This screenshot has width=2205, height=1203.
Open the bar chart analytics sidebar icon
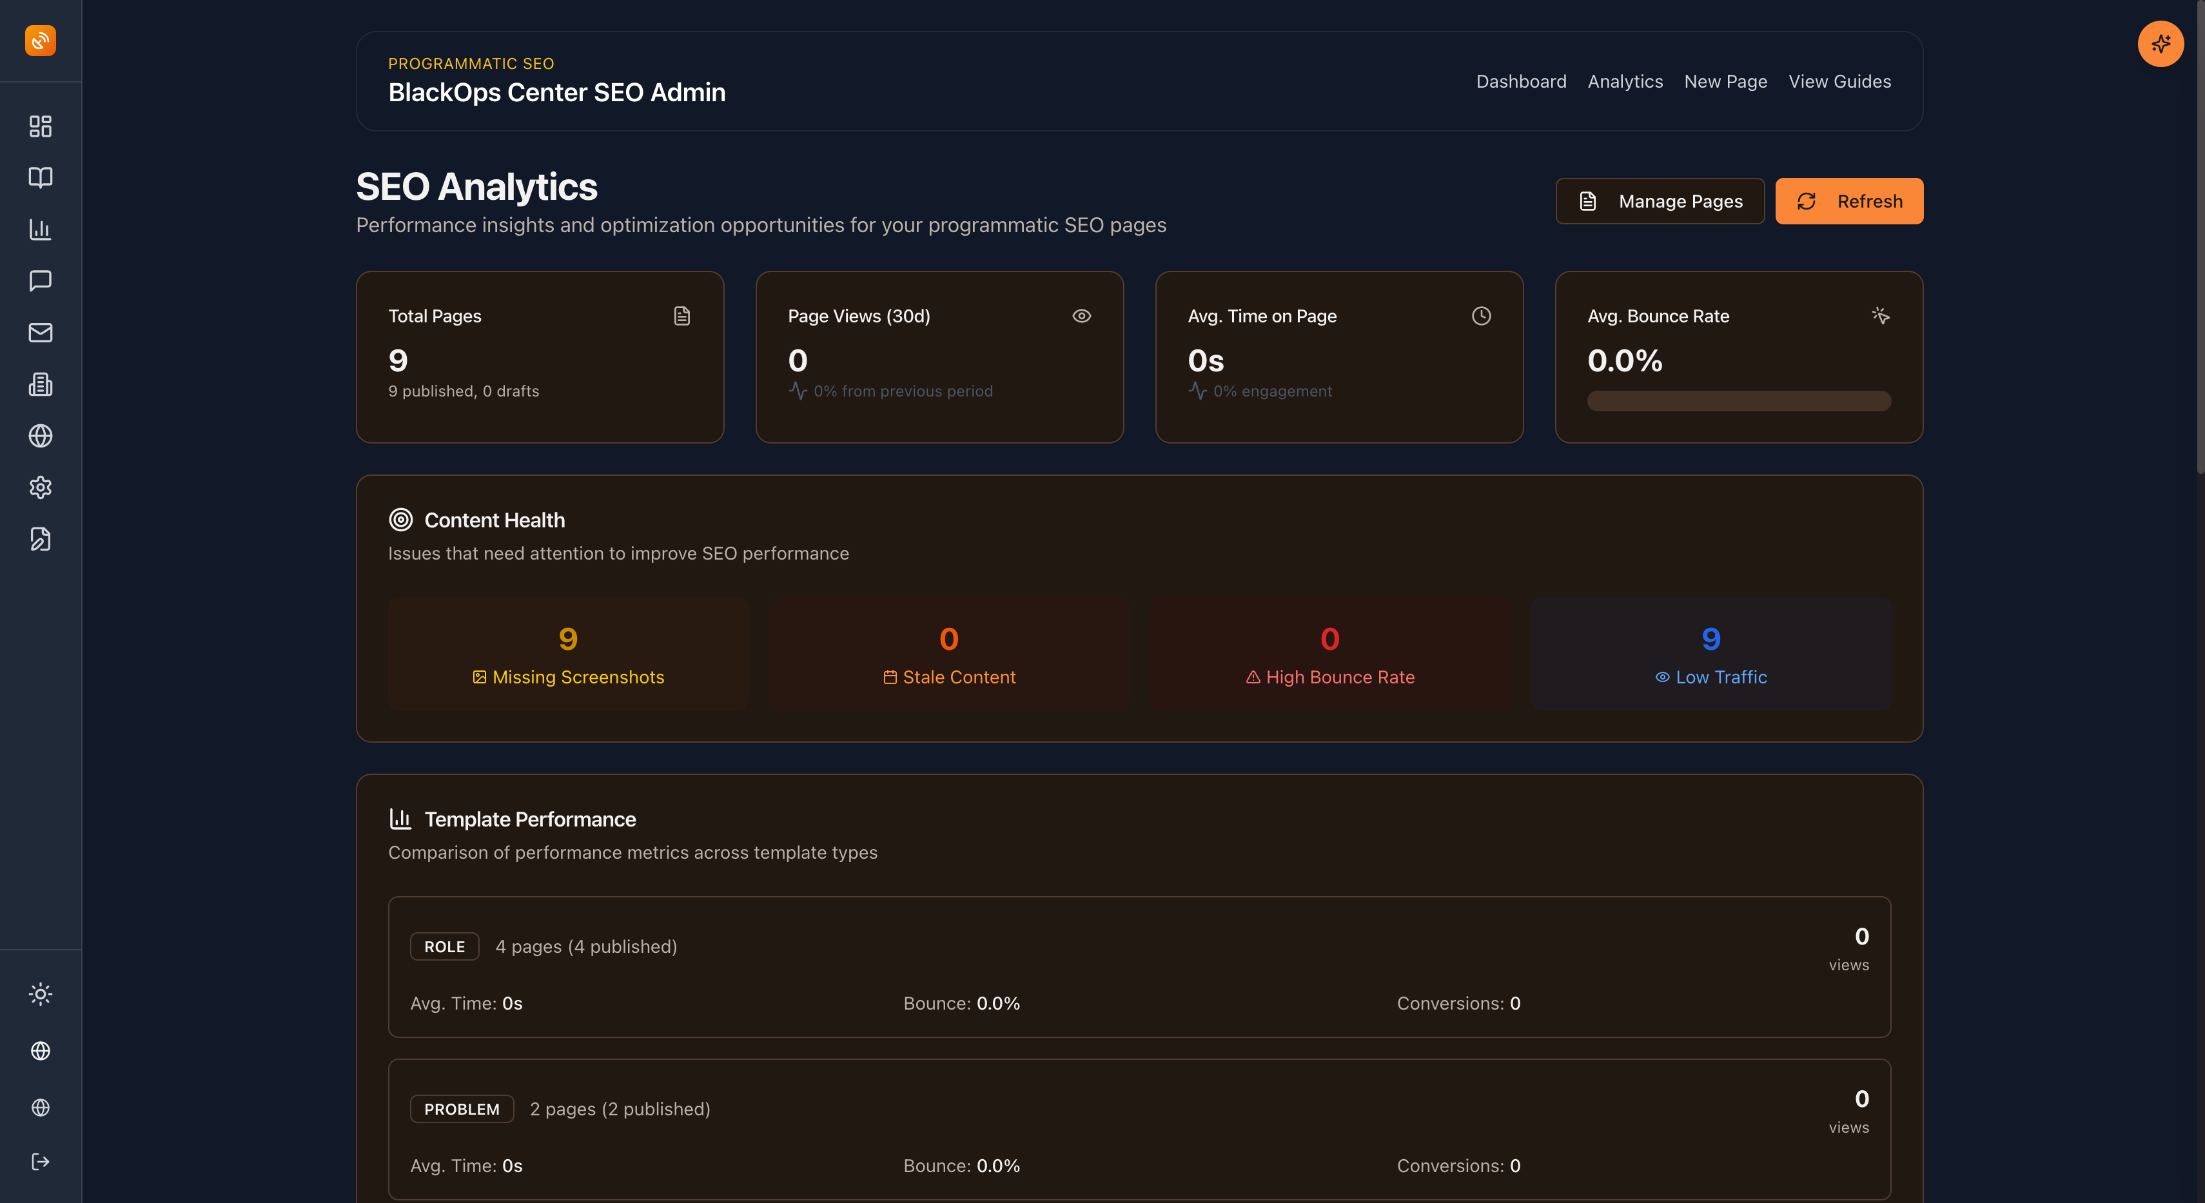[x=40, y=230]
